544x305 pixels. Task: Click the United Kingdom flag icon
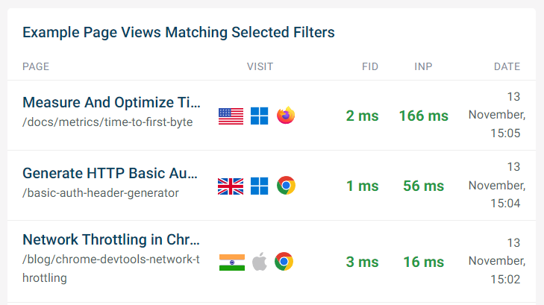pos(231,186)
